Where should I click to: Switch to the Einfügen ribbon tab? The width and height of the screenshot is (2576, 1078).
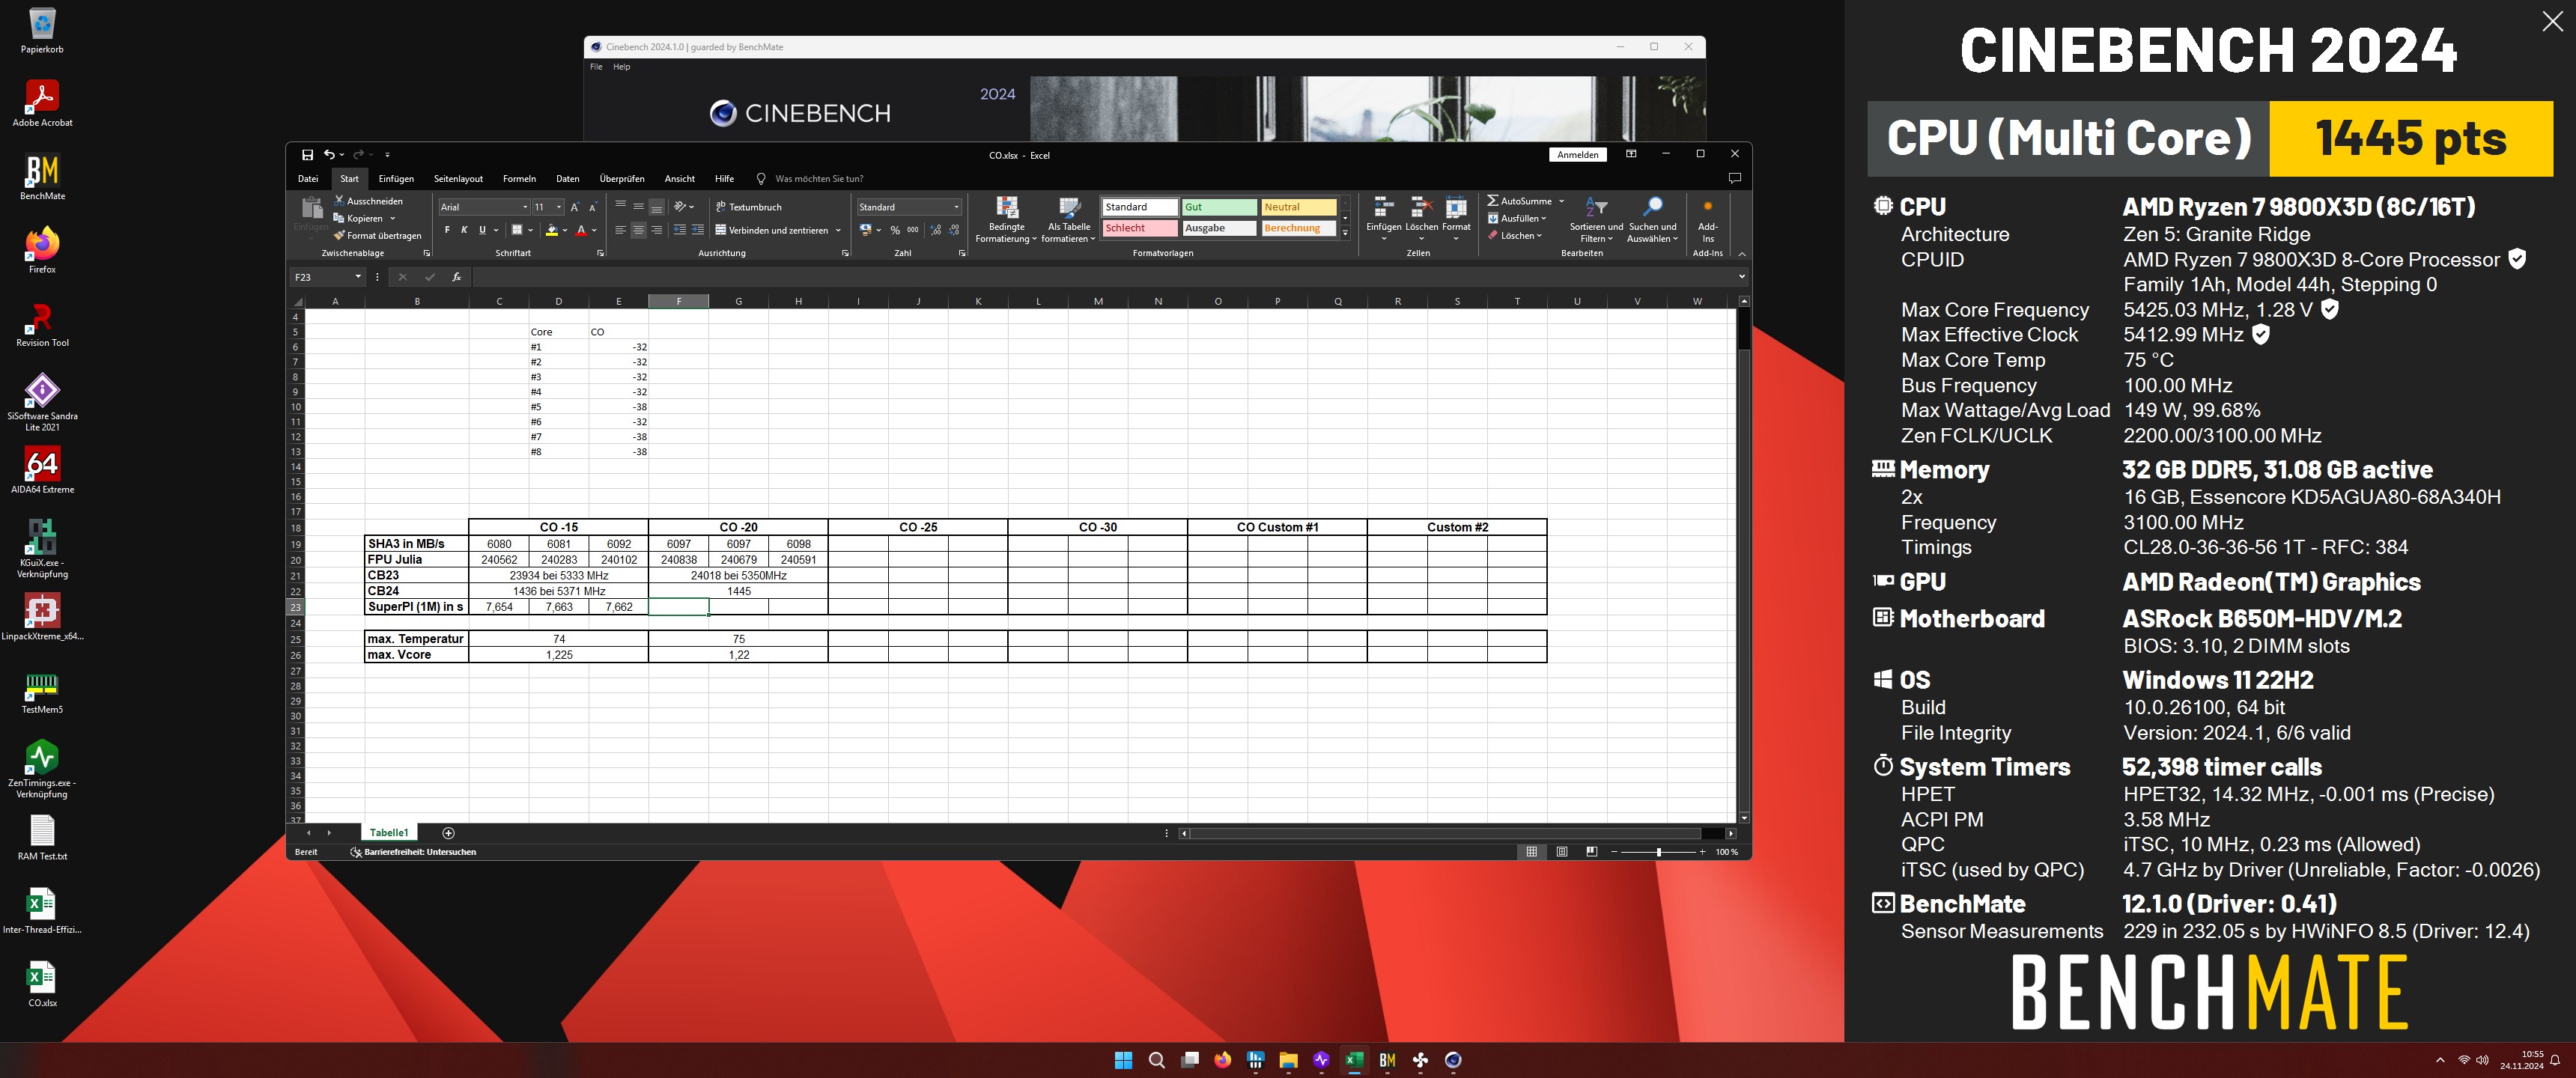tap(396, 179)
